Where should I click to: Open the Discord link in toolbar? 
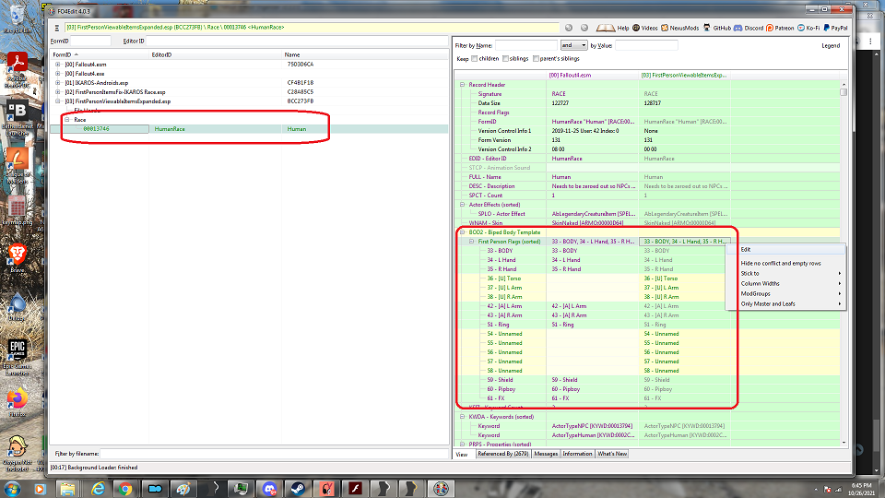(749, 28)
